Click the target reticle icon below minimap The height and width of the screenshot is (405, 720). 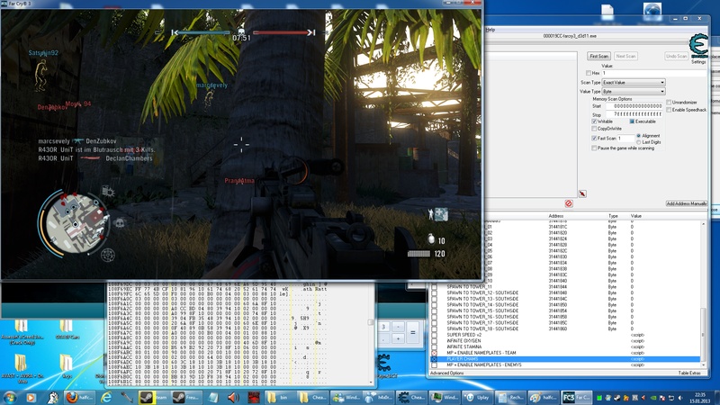pyautogui.click(x=107, y=255)
